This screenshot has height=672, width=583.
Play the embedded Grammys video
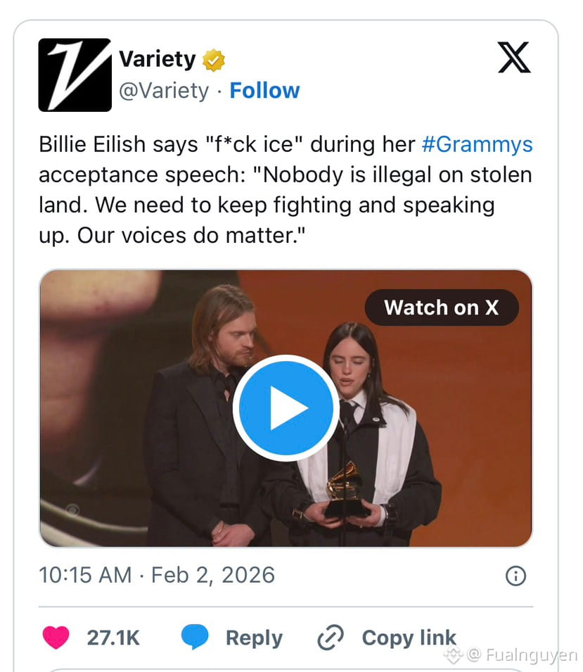286,408
